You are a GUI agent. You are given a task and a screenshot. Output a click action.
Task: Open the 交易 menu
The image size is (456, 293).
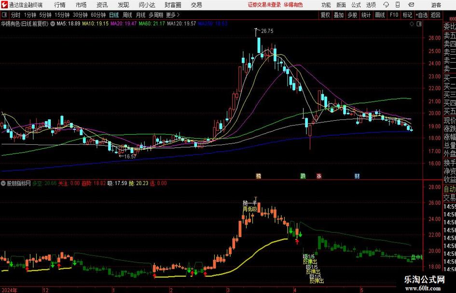coord(196,5)
